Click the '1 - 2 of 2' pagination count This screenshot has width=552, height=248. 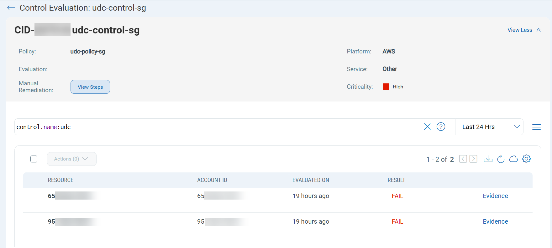click(x=440, y=159)
